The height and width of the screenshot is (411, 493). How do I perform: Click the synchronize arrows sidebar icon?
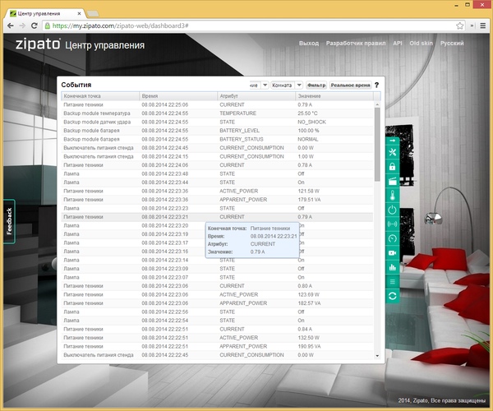[393, 296]
